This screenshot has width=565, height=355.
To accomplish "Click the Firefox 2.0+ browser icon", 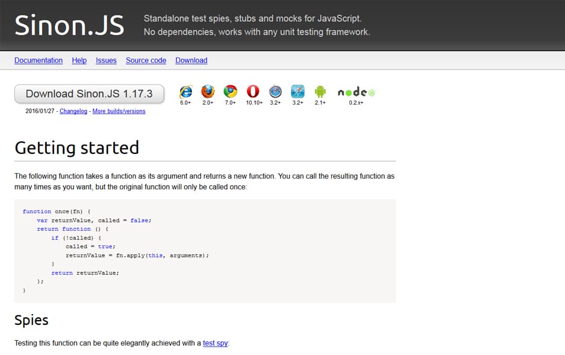I will pyautogui.click(x=208, y=92).
